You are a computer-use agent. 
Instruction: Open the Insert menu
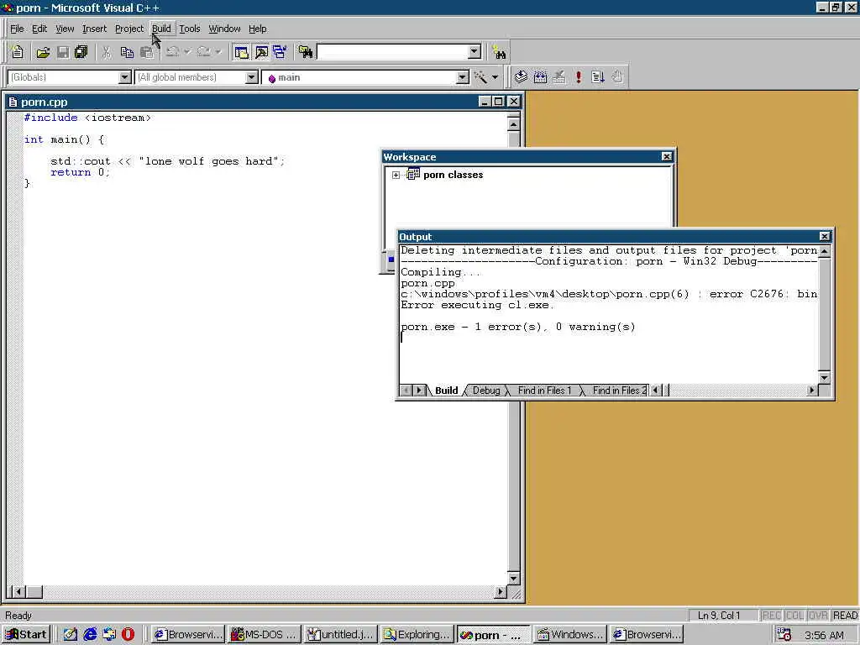pyautogui.click(x=94, y=29)
